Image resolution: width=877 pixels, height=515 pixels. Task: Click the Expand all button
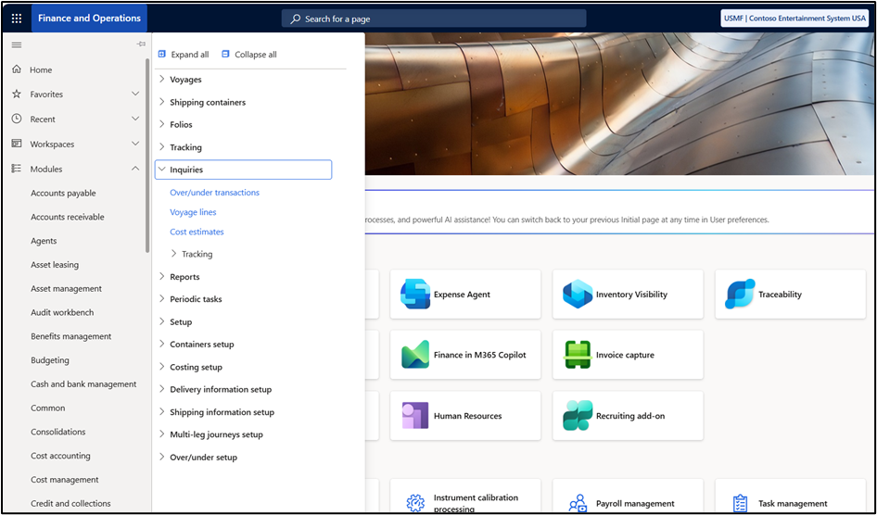(184, 54)
